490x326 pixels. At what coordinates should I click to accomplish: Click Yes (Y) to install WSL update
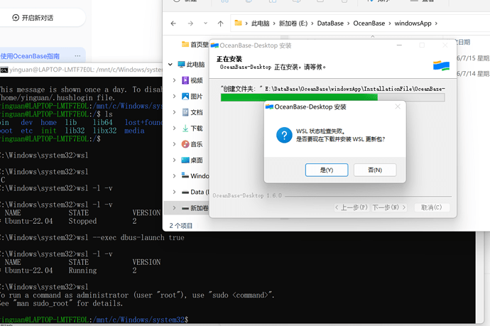pos(327,170)
